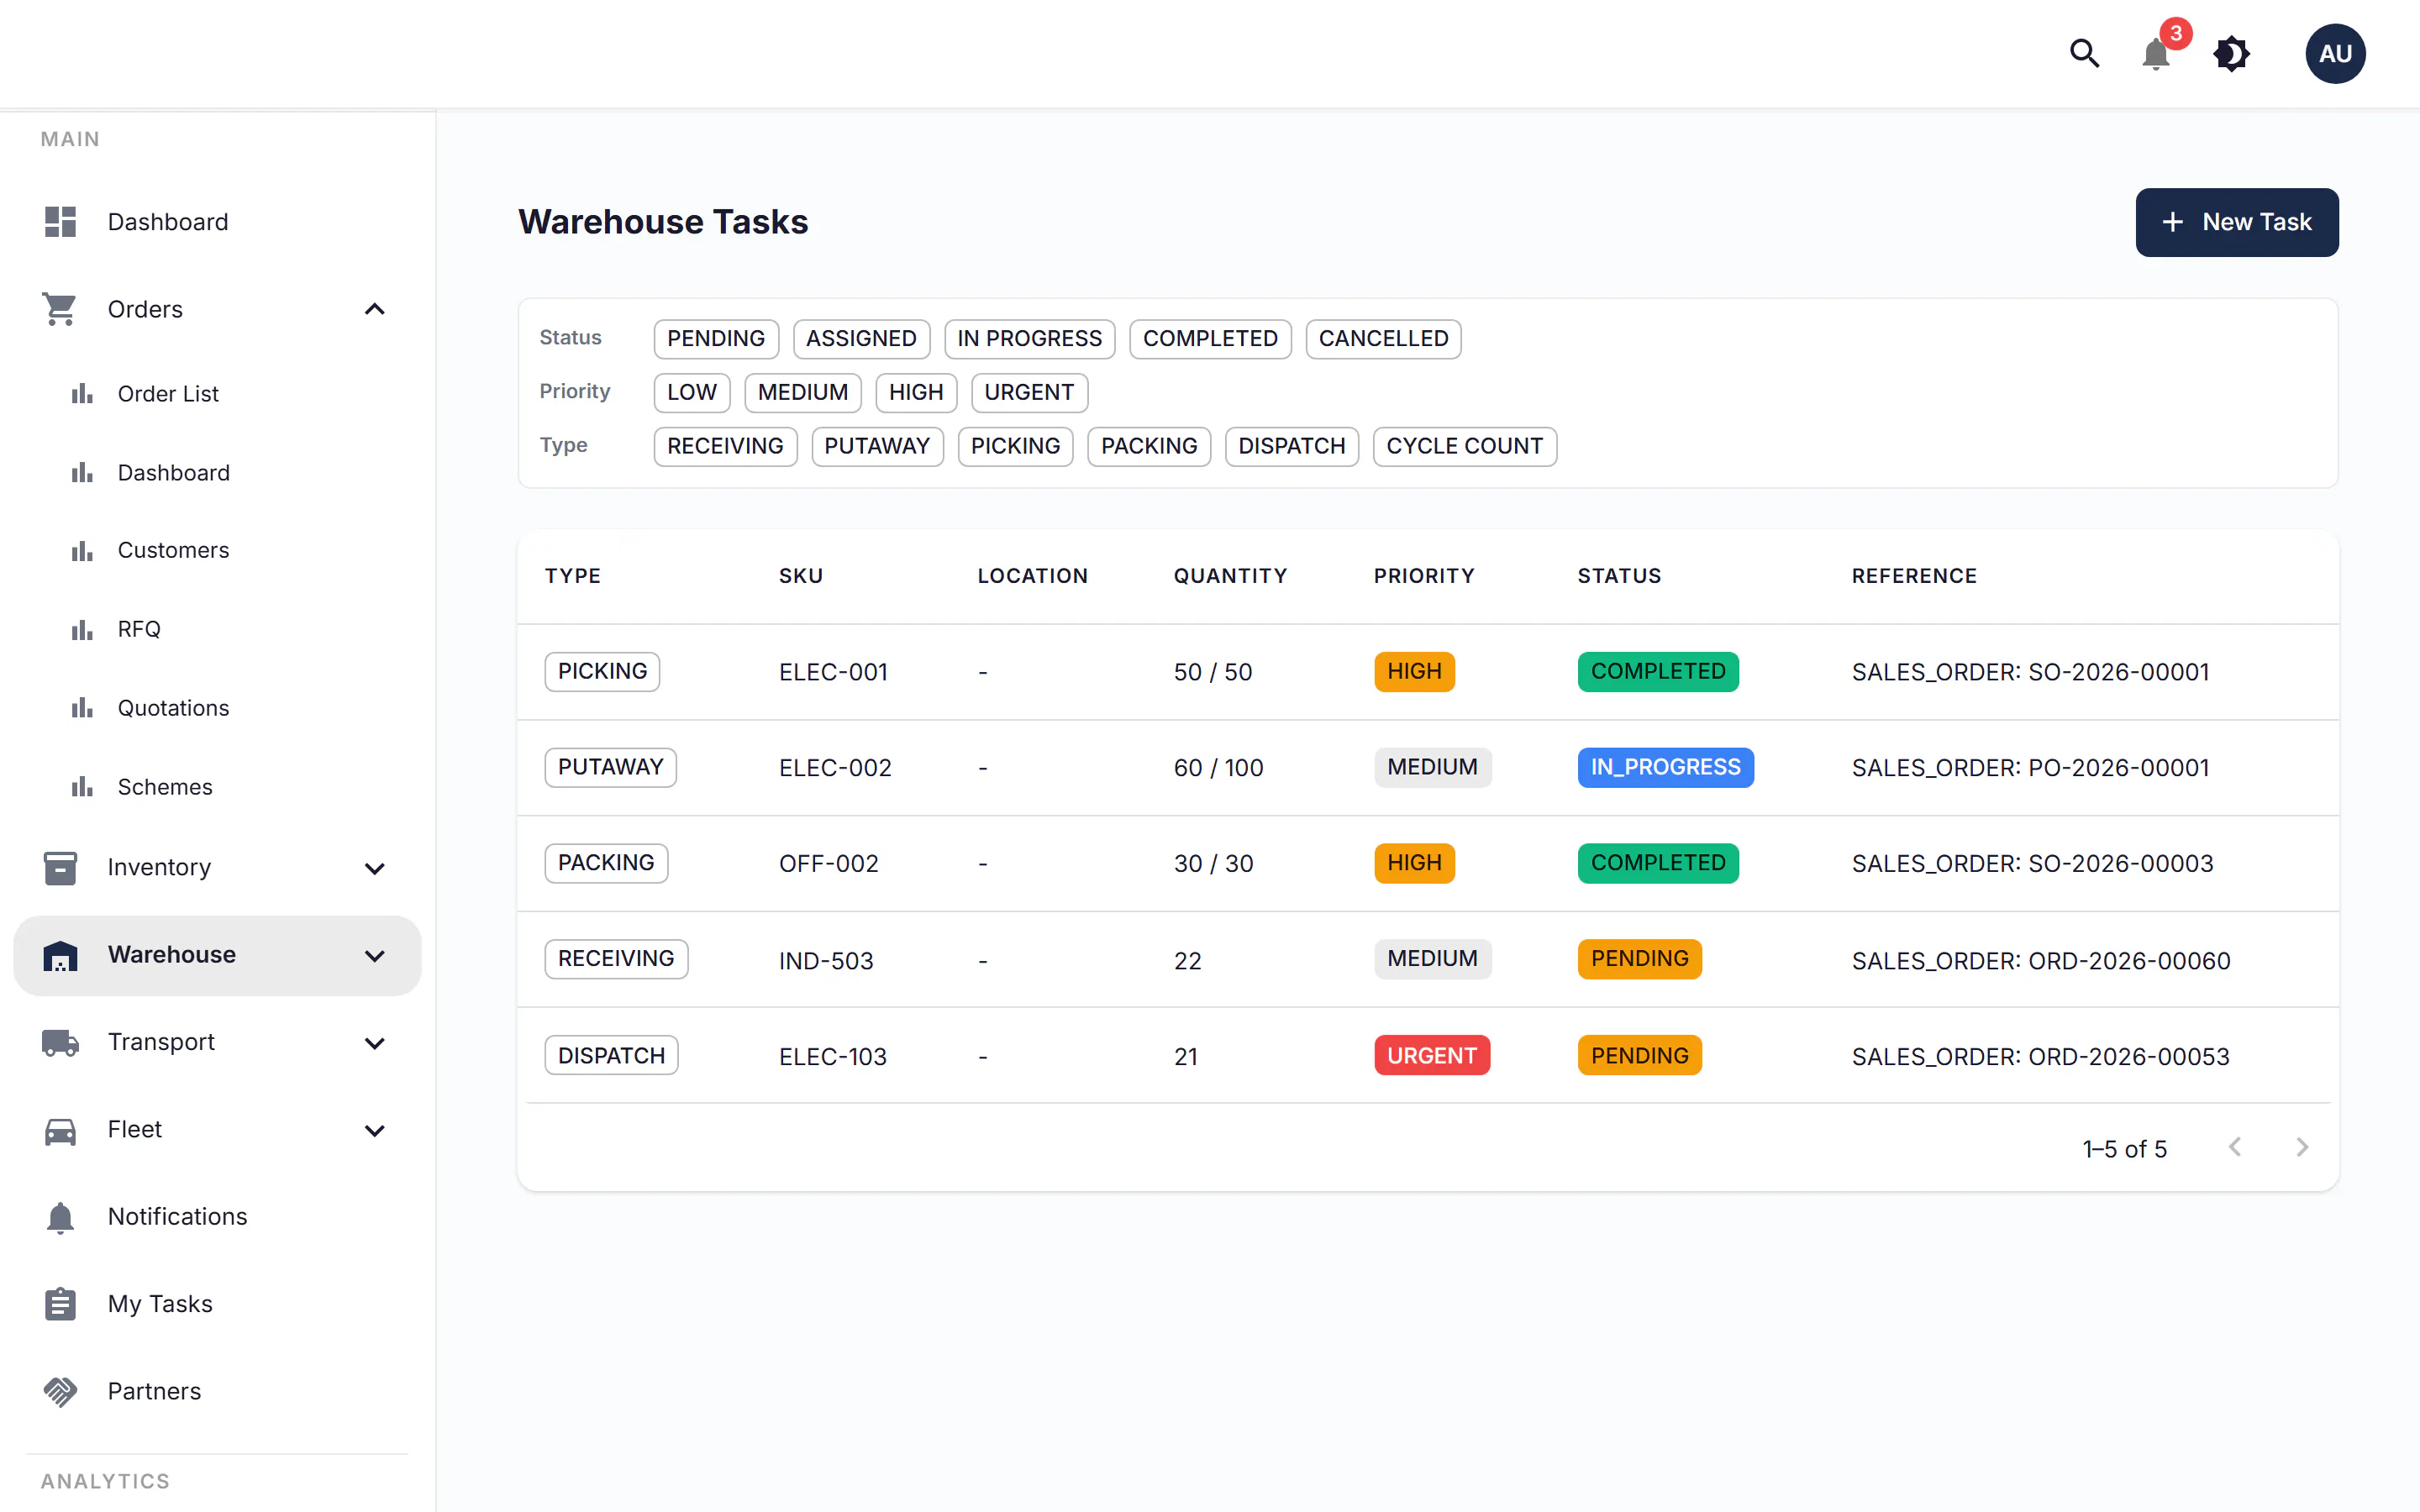Click the Schemes bar chart icon
The width and height of the screenshot is (2420, 1512).
(x=82, y=787)
